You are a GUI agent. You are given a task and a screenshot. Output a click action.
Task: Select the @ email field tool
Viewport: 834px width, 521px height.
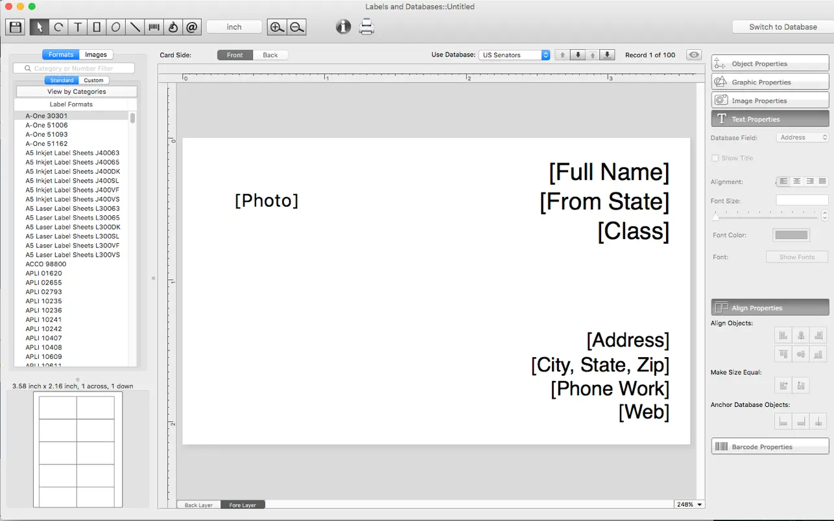tap(192, 27)
